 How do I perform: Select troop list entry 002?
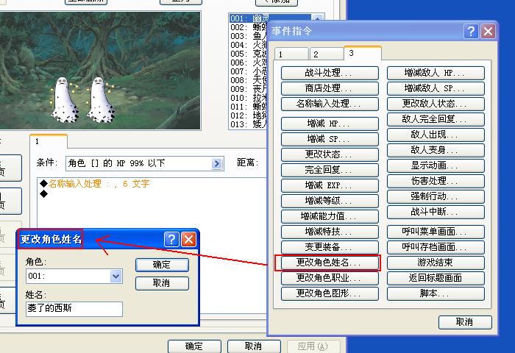coord(249,27)
